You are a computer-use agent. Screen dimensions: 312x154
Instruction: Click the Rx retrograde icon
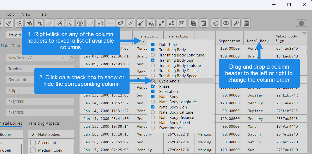pyautogui.click(x=70, y=23)
